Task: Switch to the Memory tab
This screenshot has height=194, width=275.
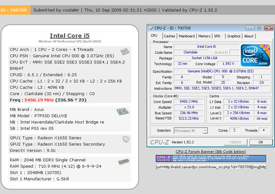Action: point(204,36)
